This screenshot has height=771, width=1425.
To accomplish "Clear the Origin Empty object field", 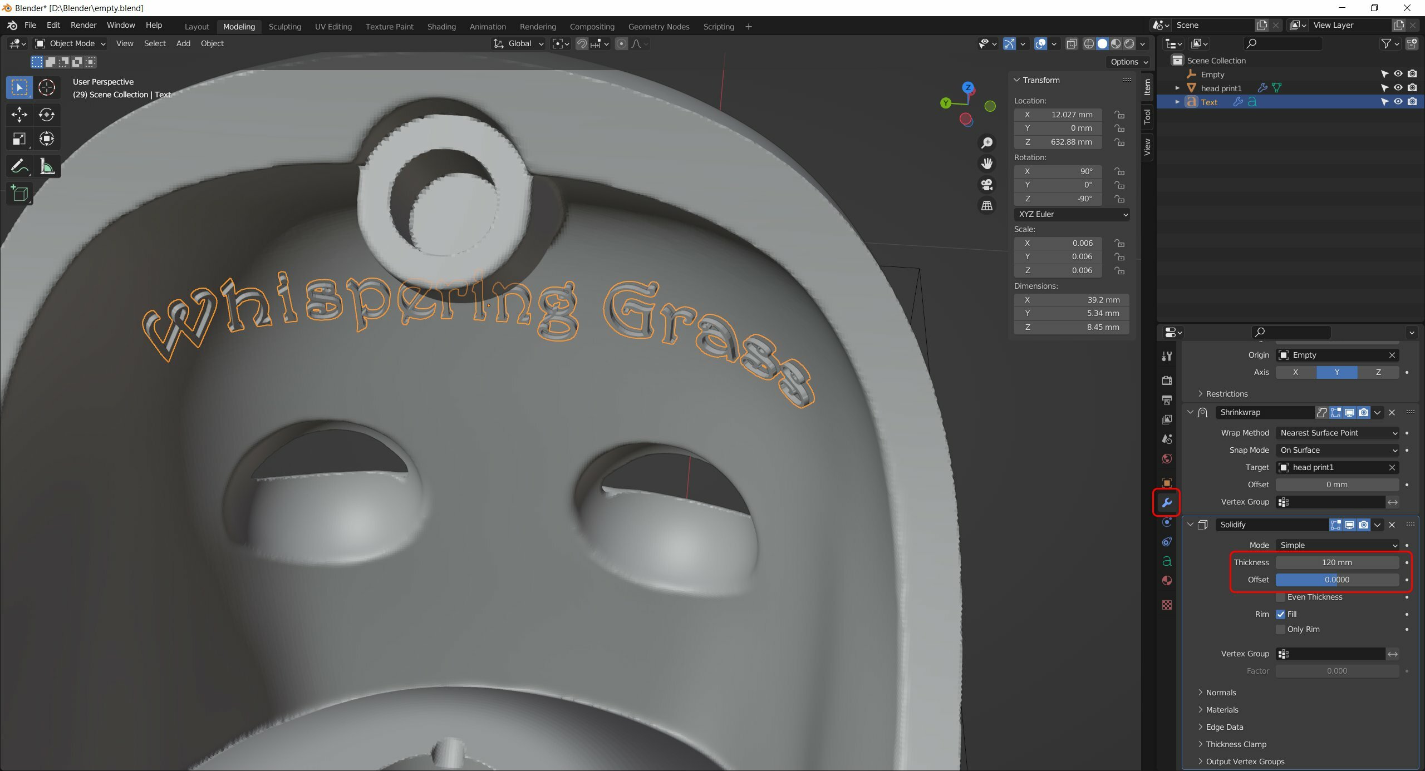I will 1392,355.
